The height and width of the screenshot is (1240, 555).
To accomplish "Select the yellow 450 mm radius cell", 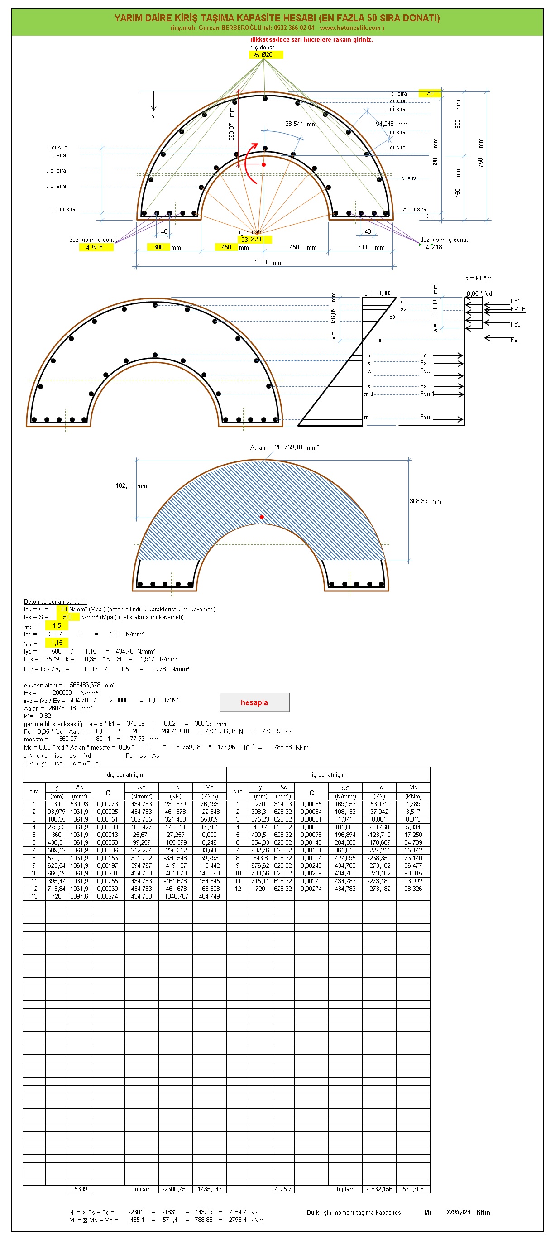I will pyautogui.click(x=226, y=247).
